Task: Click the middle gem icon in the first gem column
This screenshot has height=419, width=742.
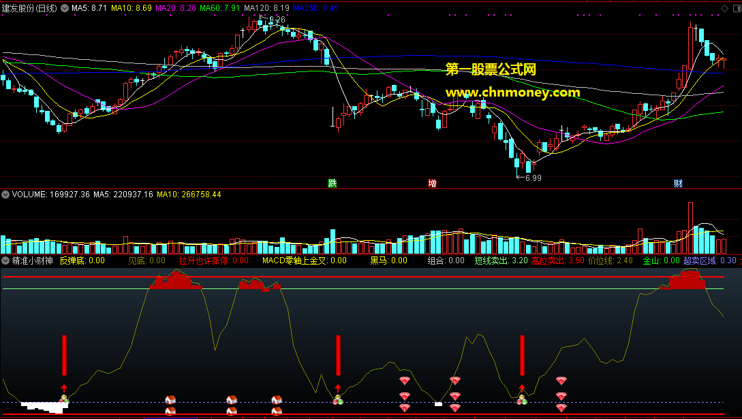Action: pyautogui.click(x=404, y=396)
